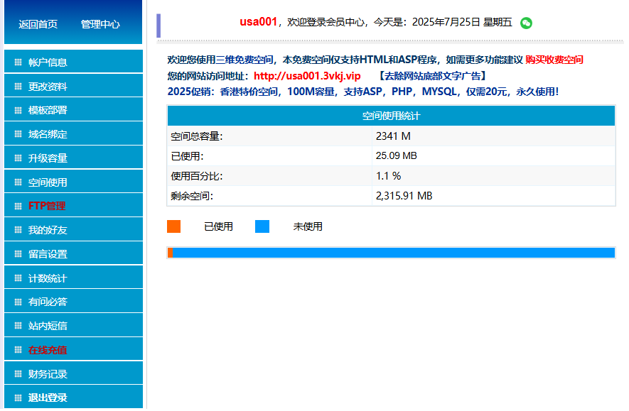Click the usa001 username in the header
The height and width of the screenshot is (411, 629).
click(x=258, y=21)
